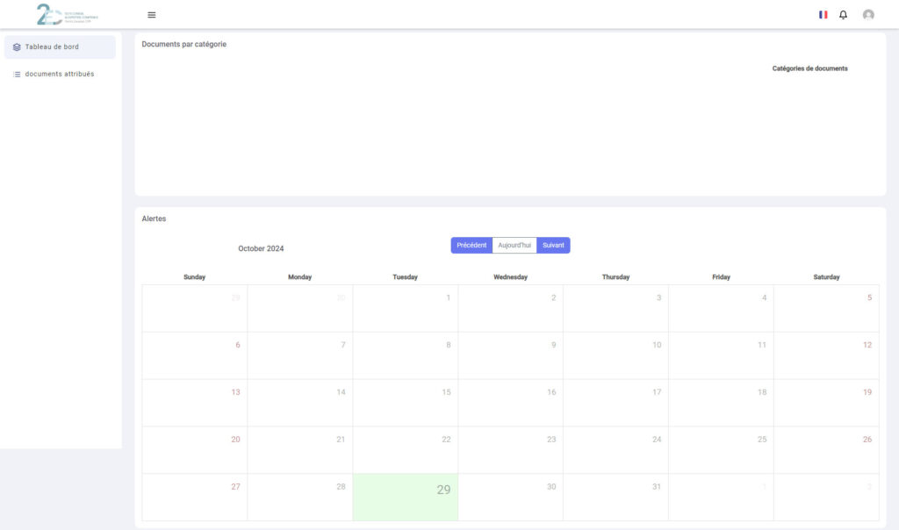Open the French flag language selector

click(823, 15)
